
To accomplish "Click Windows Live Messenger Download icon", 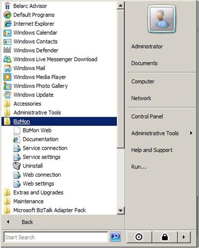I will (x=7, y=59).
